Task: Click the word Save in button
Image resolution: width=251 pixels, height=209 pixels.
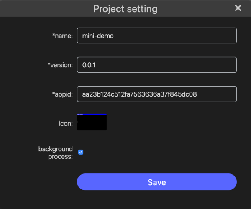Action: [157, 182]
